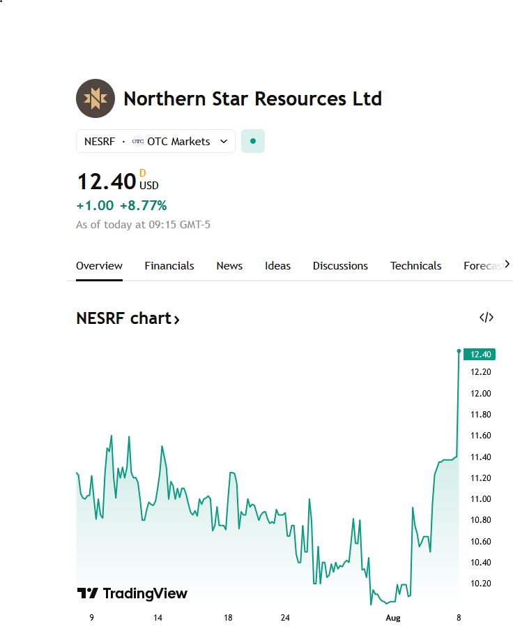
Task: Click the '11.00' price axis label
Action: tap(480, 498)
